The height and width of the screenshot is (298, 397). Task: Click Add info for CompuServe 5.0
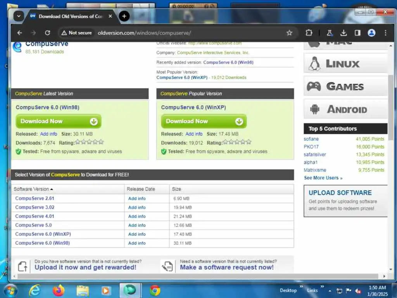pos(137,225)
